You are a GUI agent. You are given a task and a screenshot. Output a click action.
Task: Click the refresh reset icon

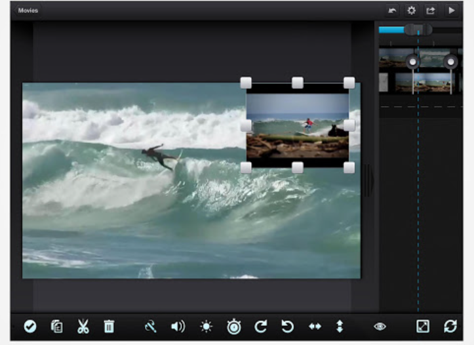pos(450,327)
